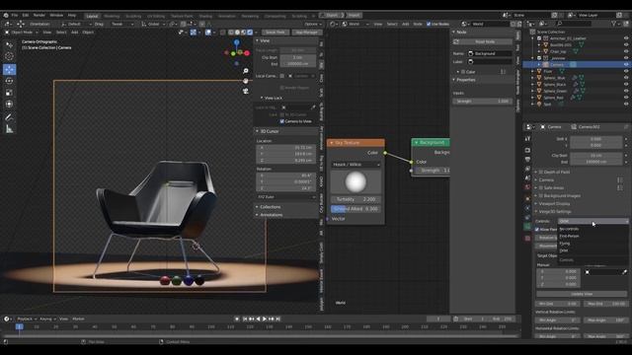
Task: Click the Update View button
Action: [x=582, y=294]
